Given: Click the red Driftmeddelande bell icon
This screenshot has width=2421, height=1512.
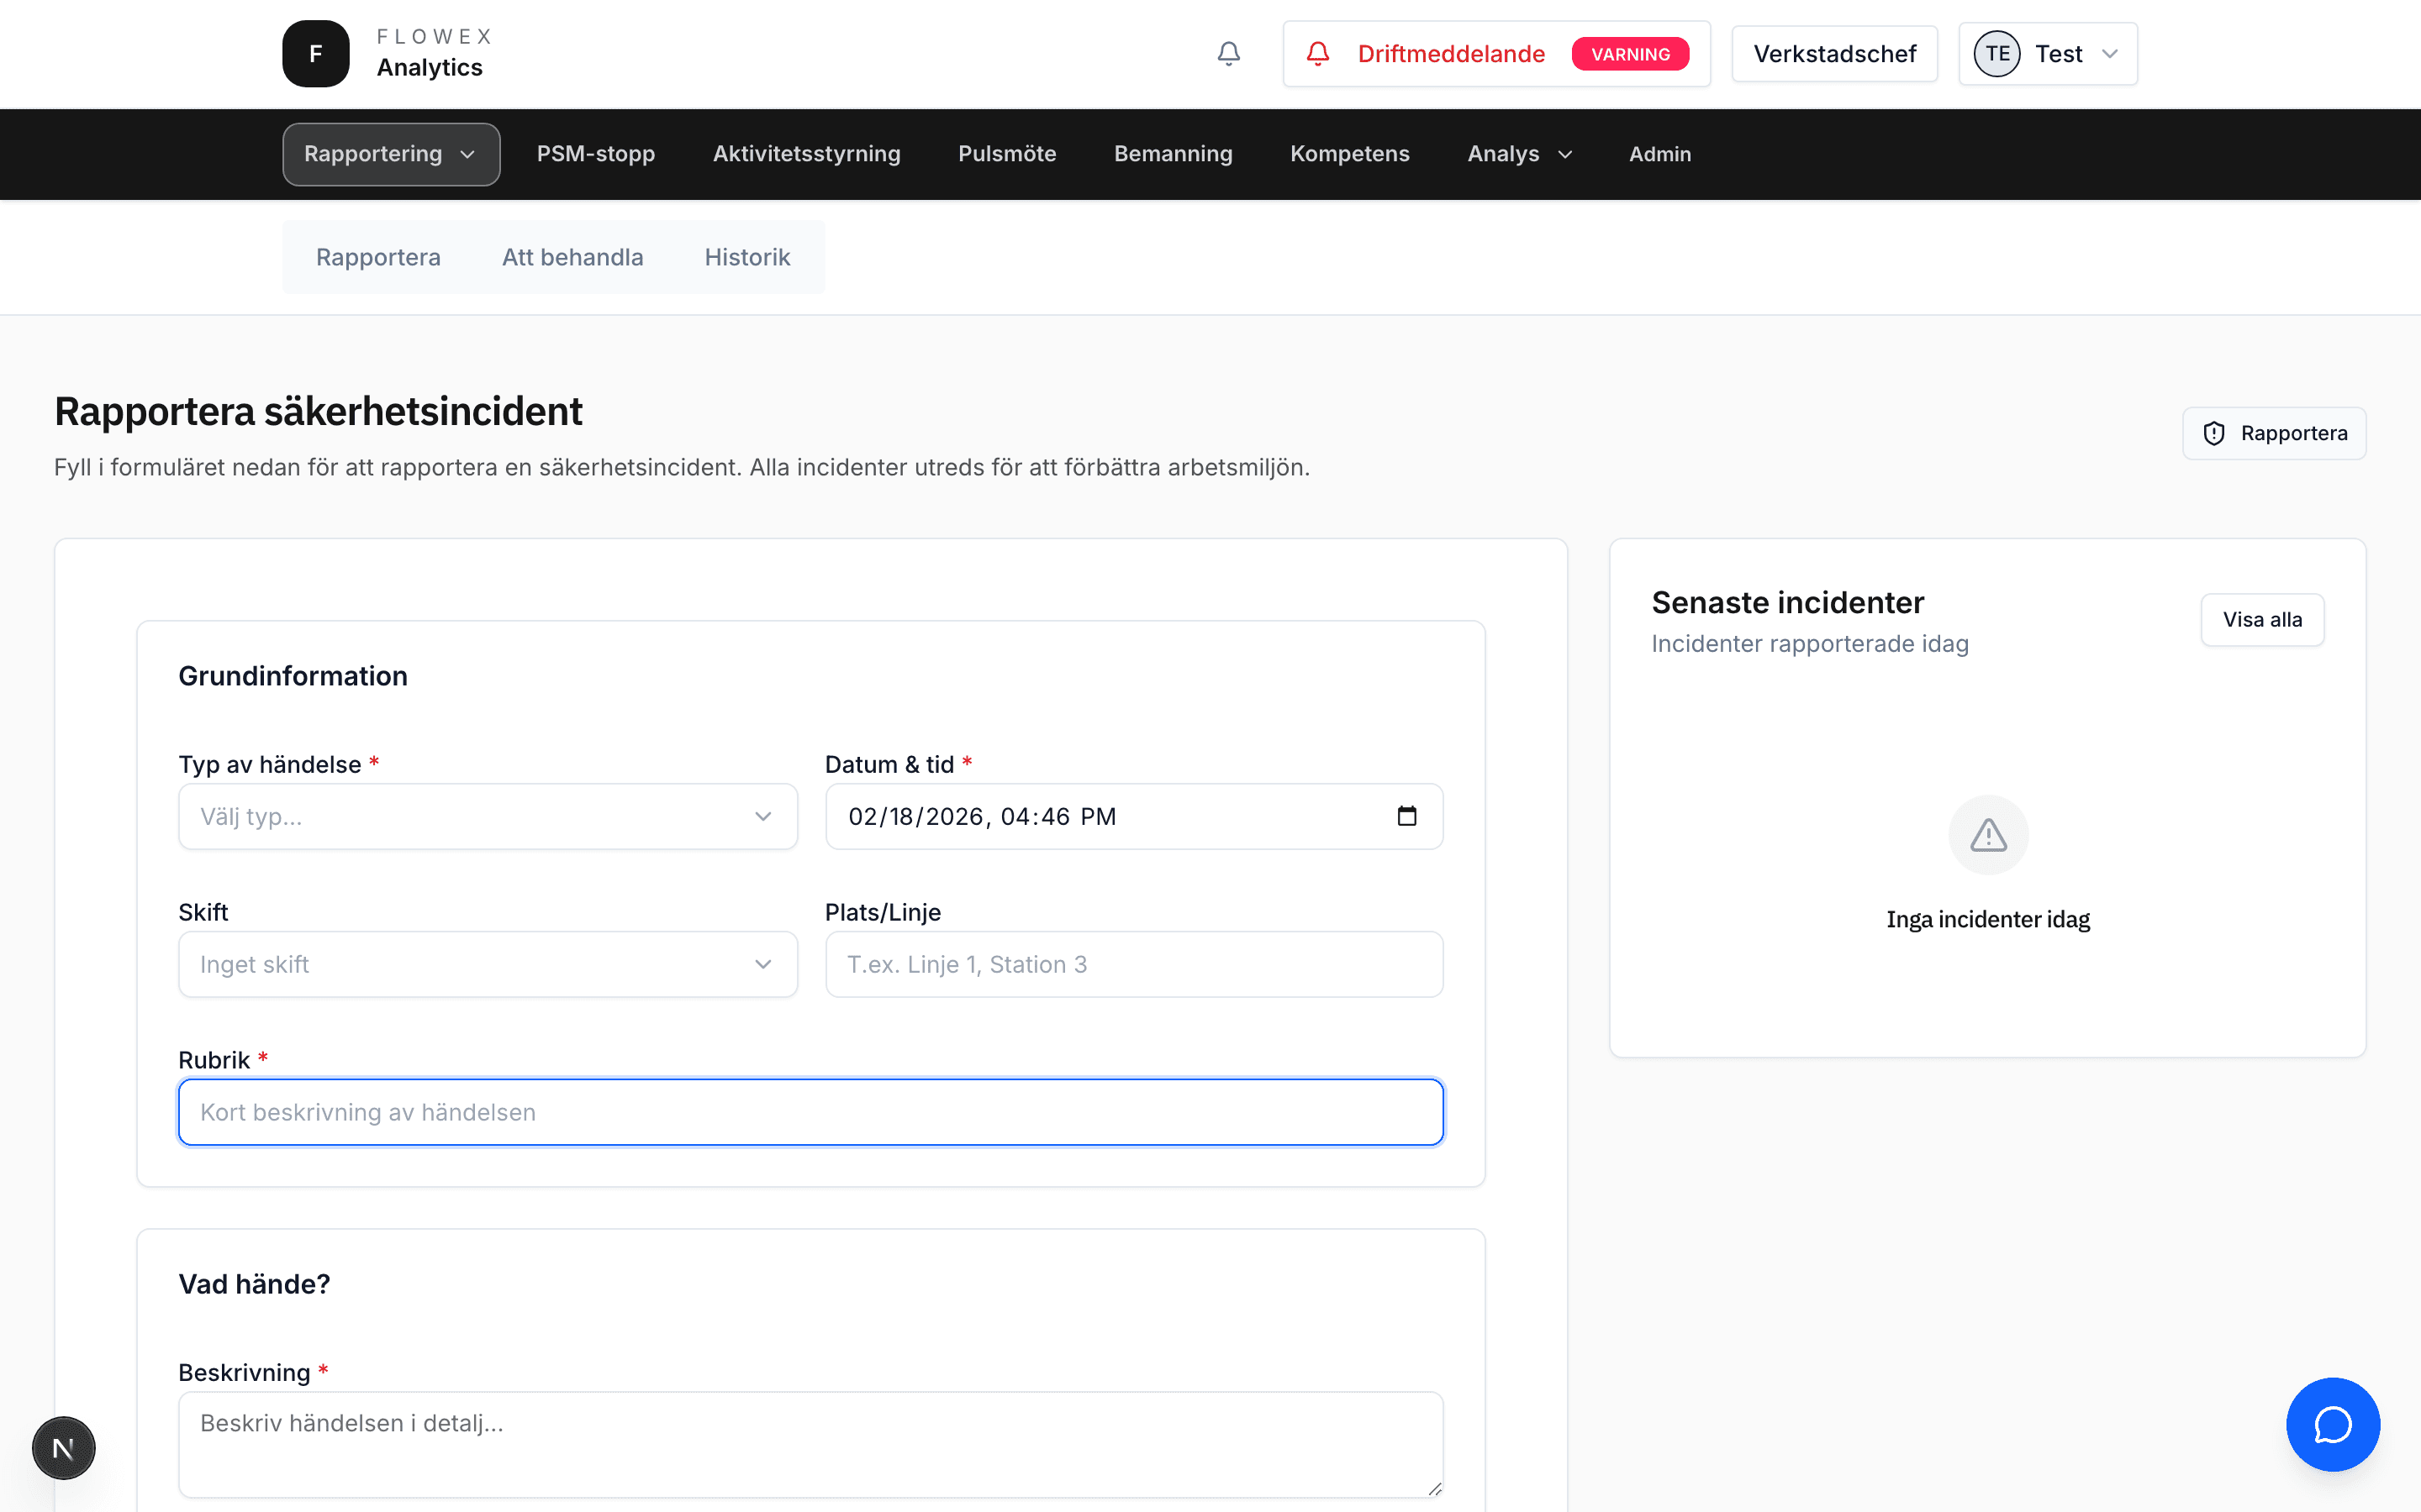Looking at the screenshot, I should point(1317,54).
